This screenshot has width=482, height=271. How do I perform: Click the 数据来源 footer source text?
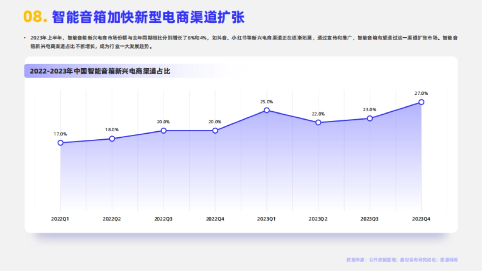(x=402, y=259)
